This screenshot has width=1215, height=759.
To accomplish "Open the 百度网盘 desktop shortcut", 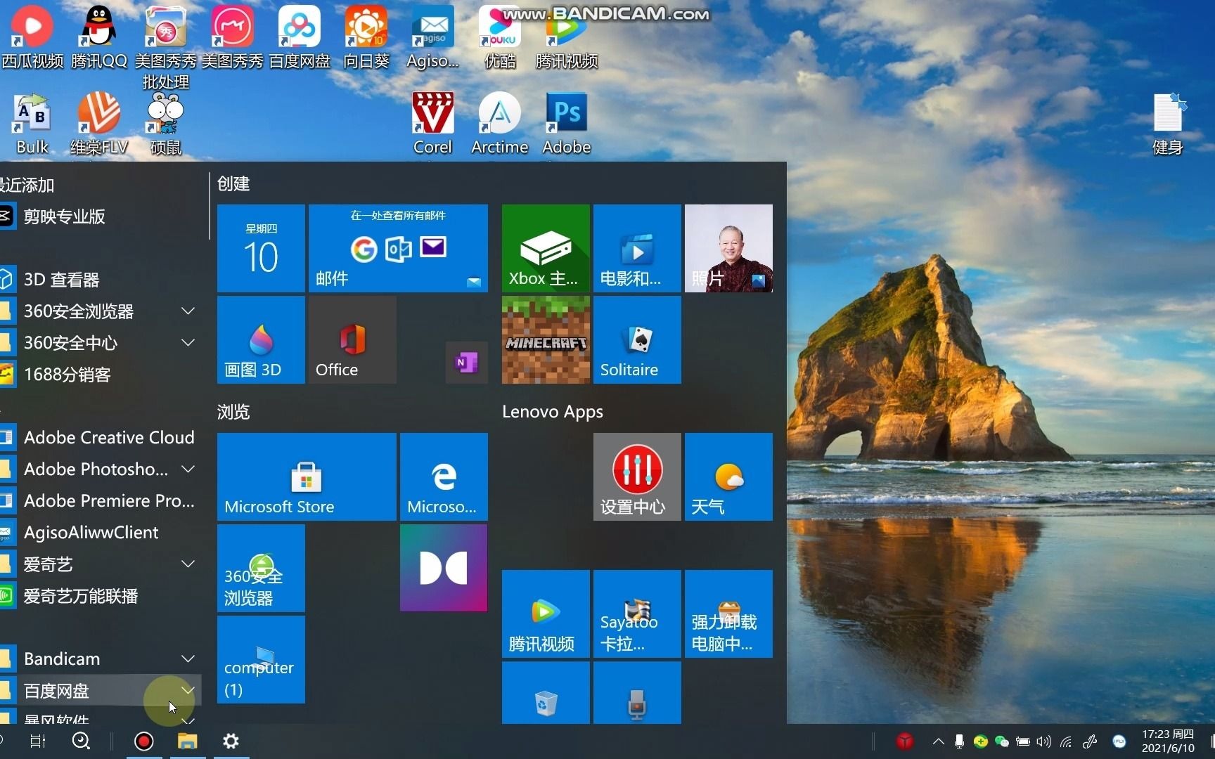I will (x=300, y=37).
